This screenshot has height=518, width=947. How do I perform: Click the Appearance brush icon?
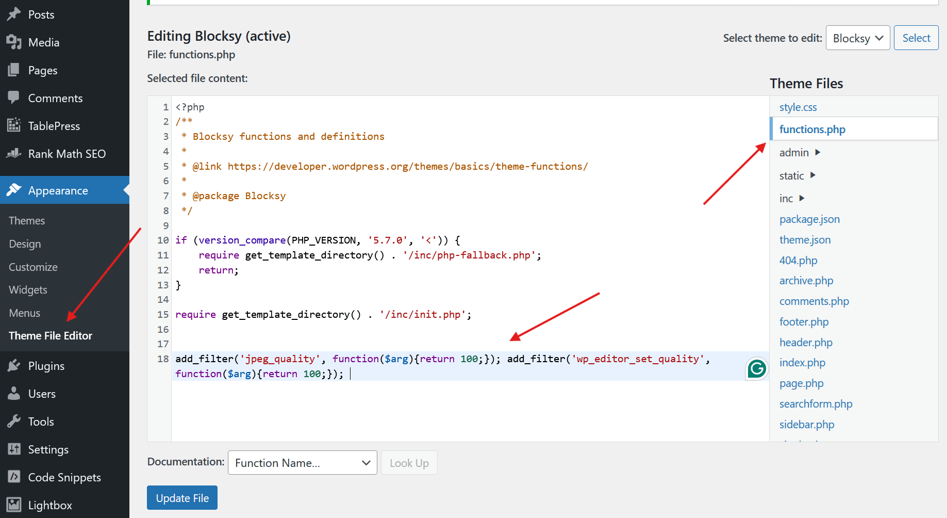[14, 190]
